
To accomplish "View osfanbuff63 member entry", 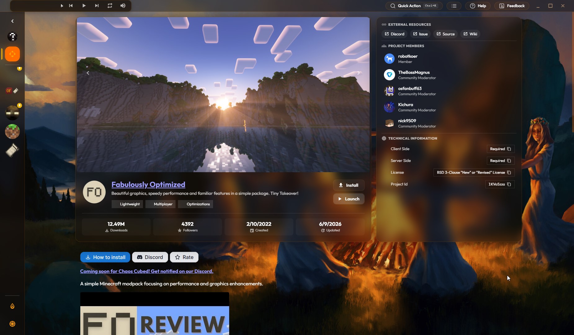I will [449, 91].
